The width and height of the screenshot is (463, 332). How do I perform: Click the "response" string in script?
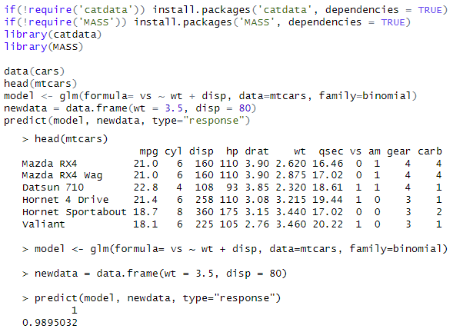(x=214, y=121)
